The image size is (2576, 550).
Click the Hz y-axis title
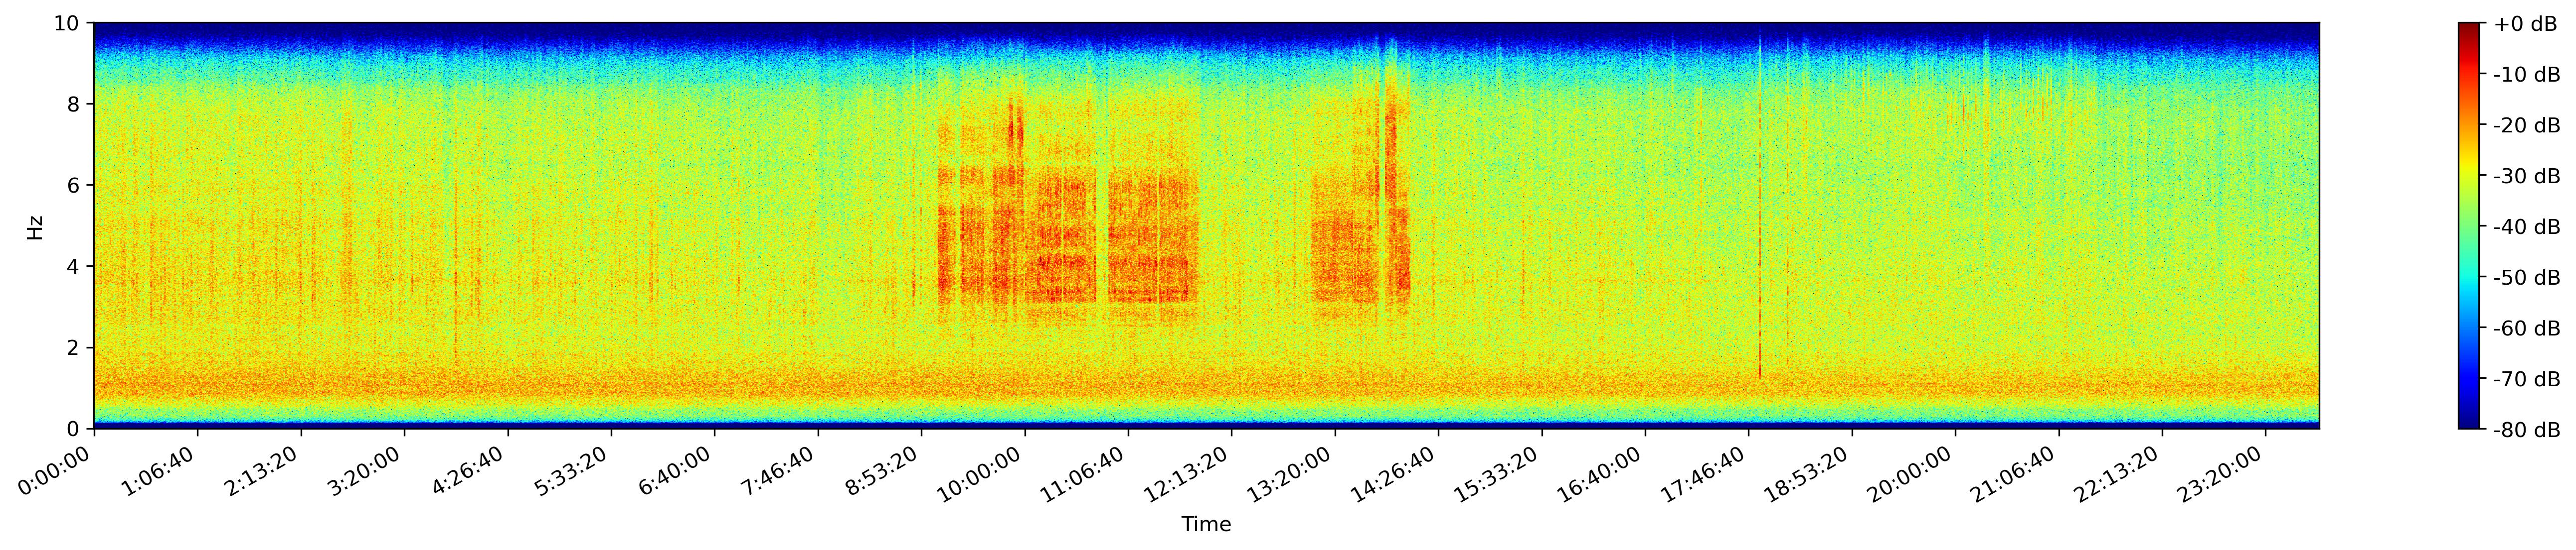click(35, 226)
